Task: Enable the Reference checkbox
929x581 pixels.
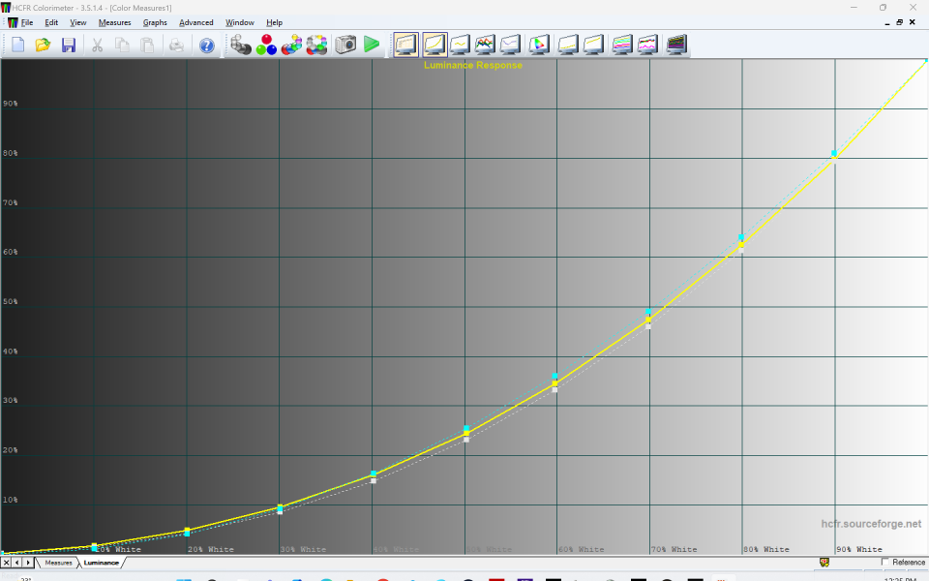Action: click(x=886, y=562)
